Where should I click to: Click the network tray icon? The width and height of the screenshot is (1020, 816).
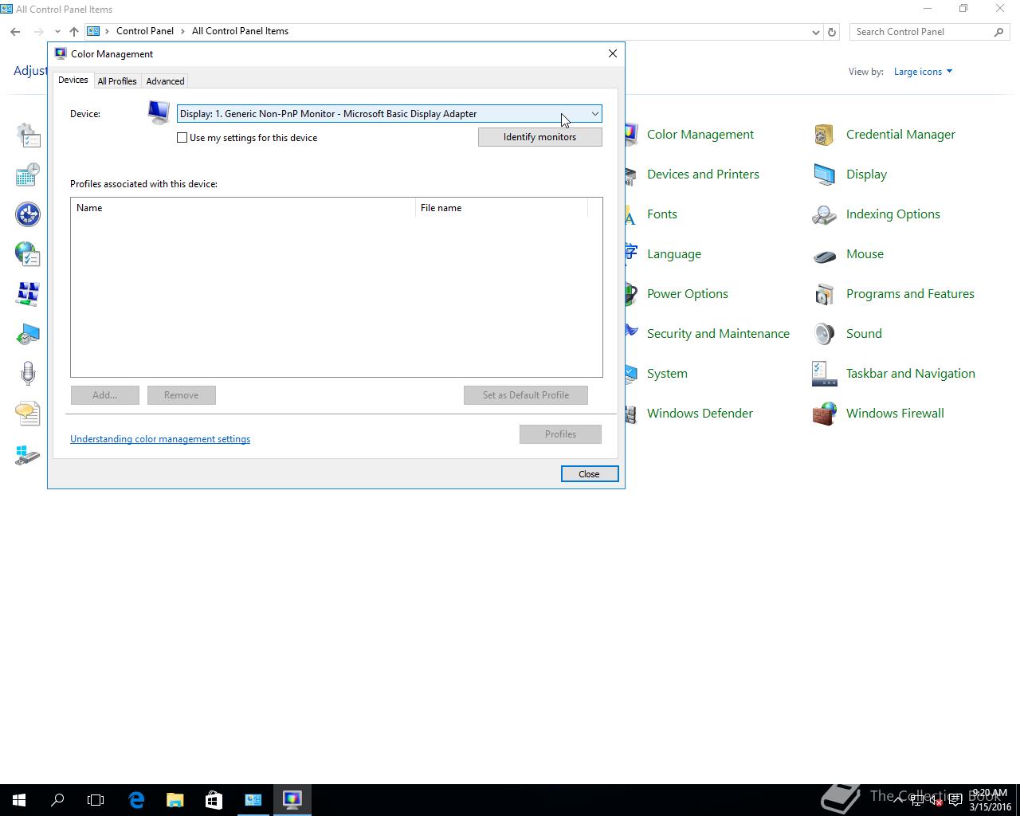[916, 799]
